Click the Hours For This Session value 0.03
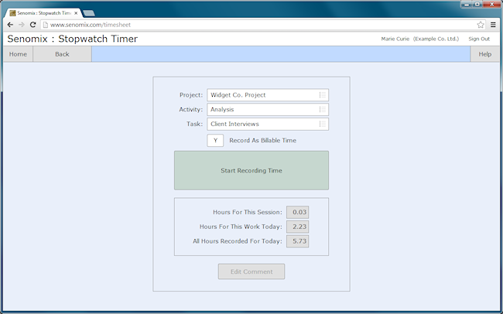 [x=298, y=212]
